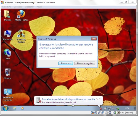Click the wrench options icon in notification balloon
The height and width of the screenshot is (116, 138).
(97, 99)
